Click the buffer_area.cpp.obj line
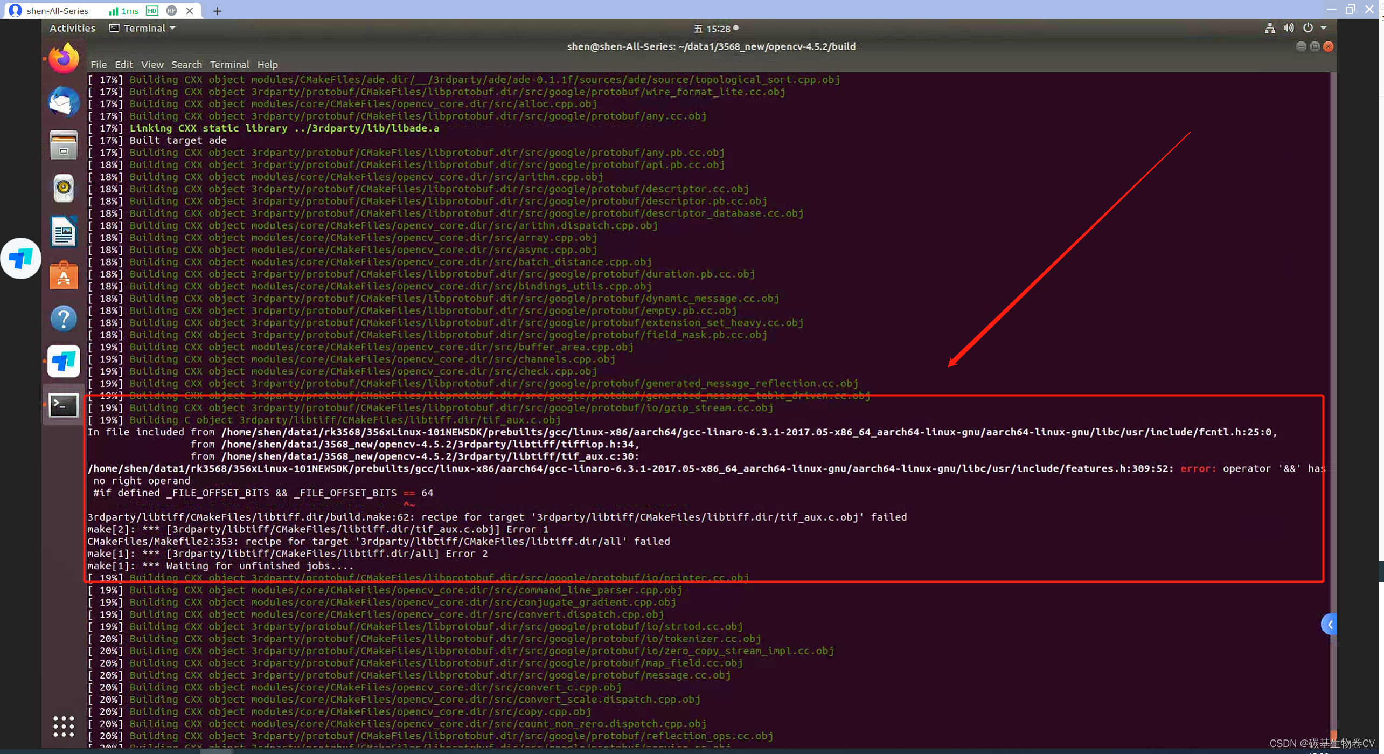The width and height of the screenshot is (1384, 754). [x=360, y=347]
